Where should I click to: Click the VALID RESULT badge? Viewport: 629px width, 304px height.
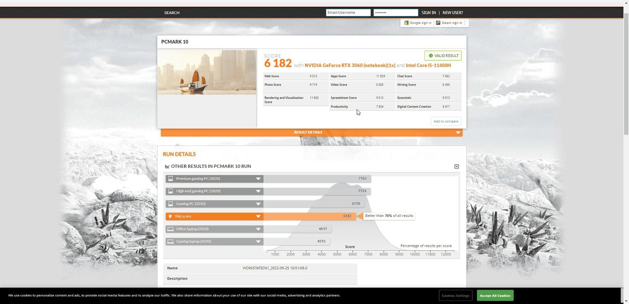click(443, 56)
